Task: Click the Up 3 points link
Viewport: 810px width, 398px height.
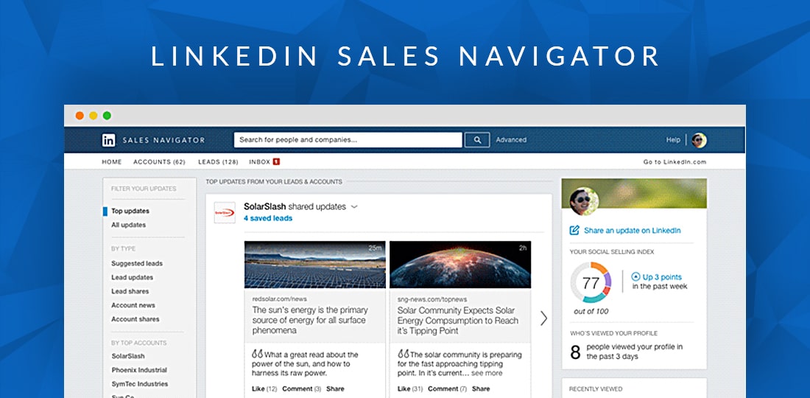Action: (x=662, y=277)
